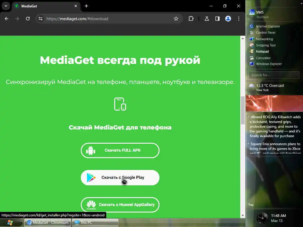Close the MediaGet tab
This screenshot has width=303, height=227.
click(76, 6)
